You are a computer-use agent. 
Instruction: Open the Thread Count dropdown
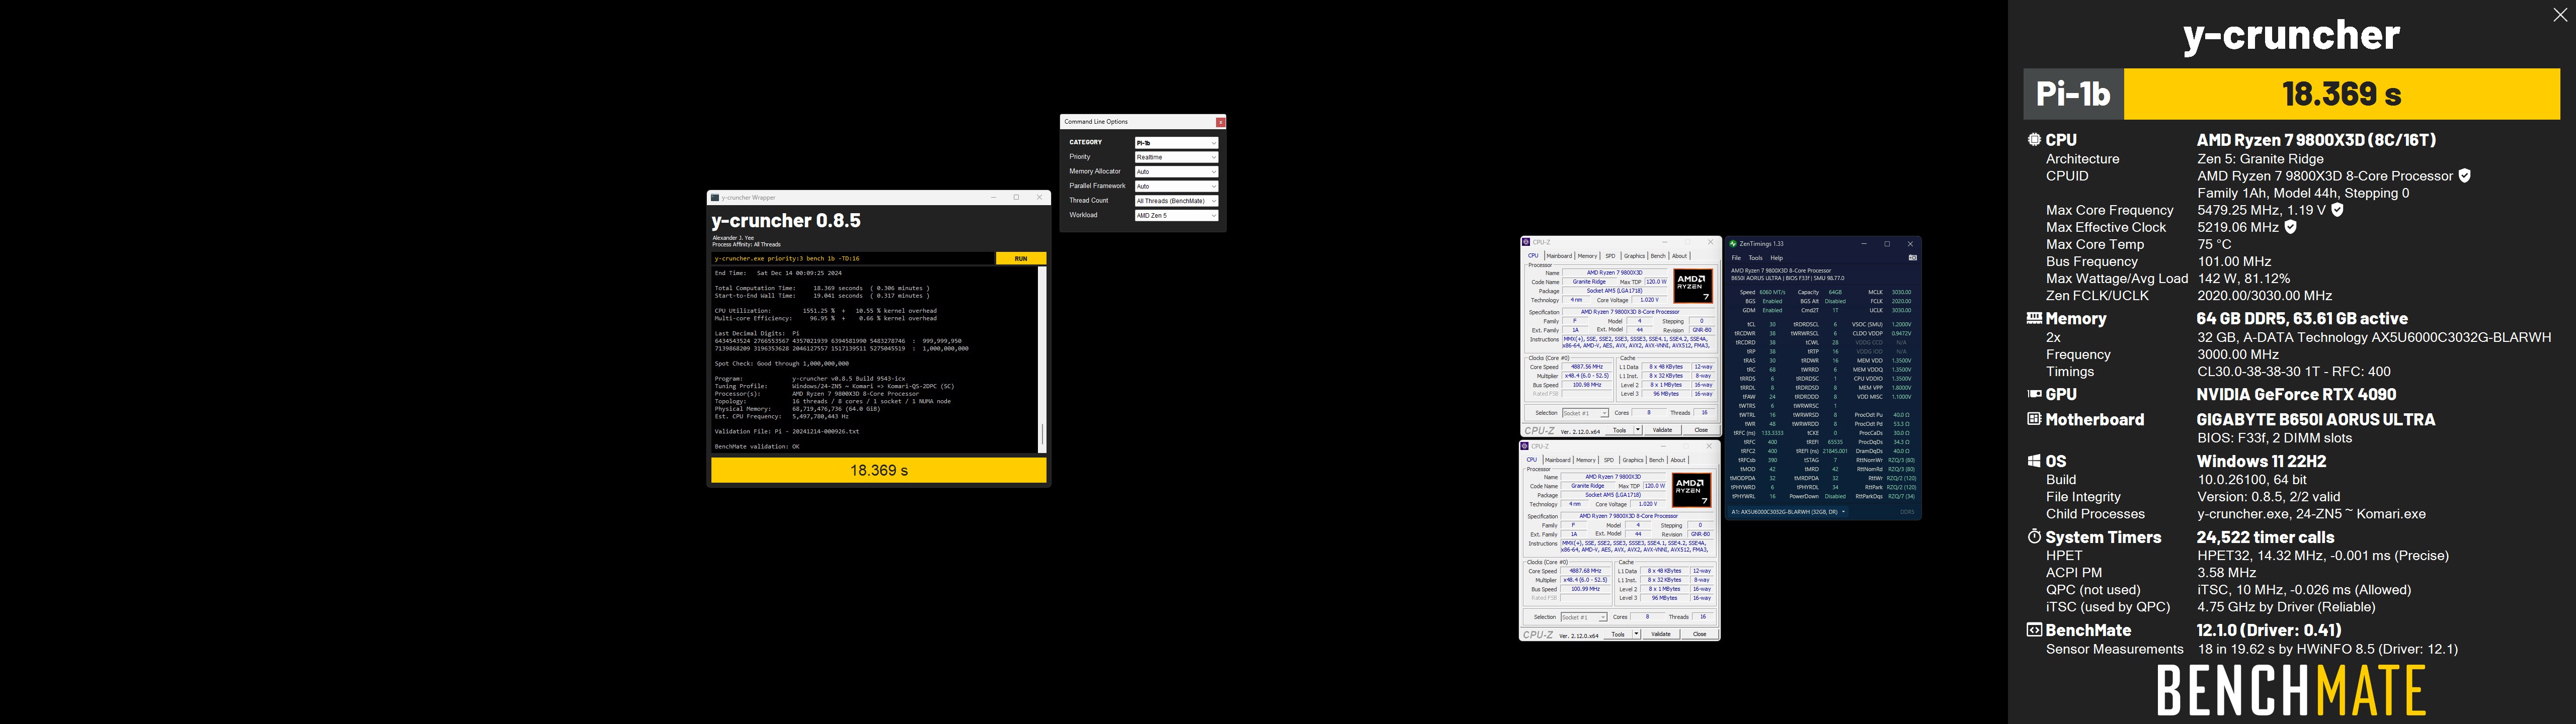click(x=1176, y=200)
